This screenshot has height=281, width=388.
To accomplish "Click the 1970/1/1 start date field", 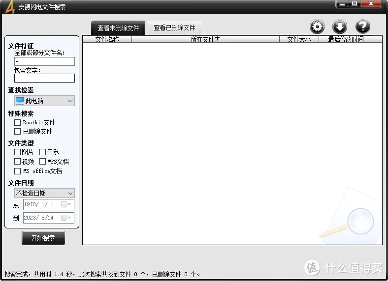I will (x=49, y=204).
